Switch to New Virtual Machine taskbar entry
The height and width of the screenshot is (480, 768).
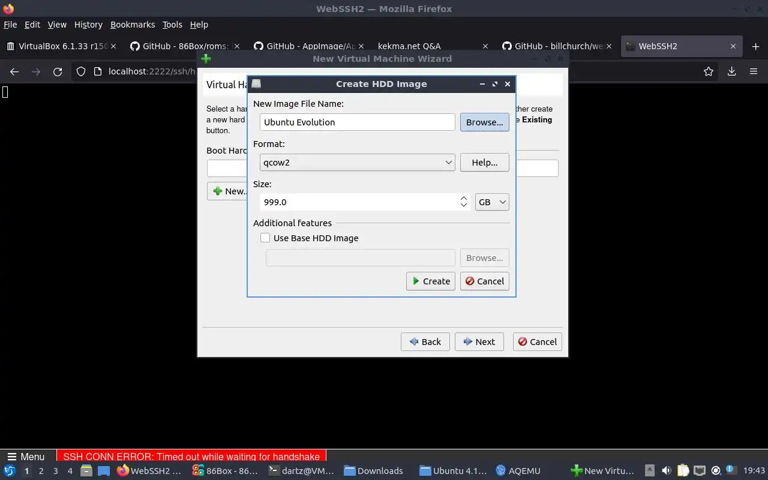click(x=602, y=471)
